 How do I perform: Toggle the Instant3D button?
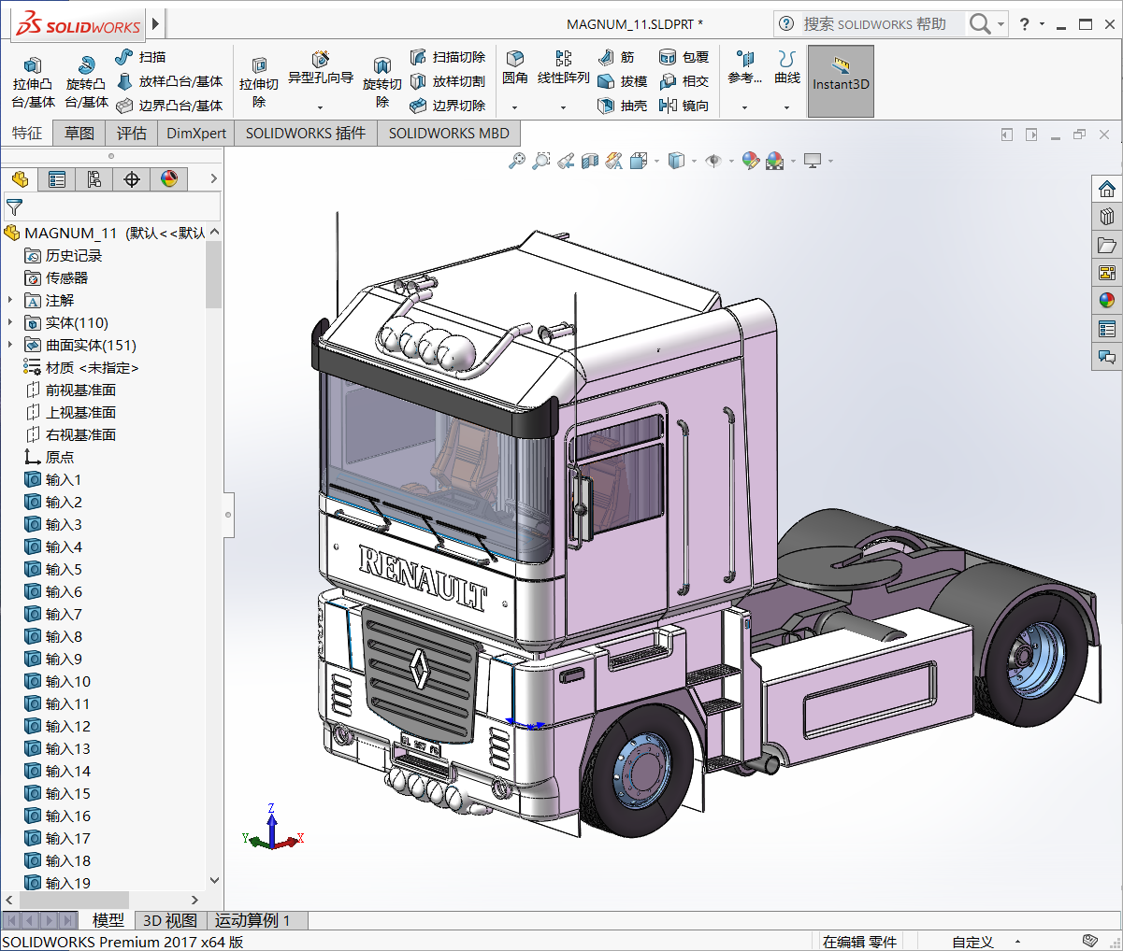click(x=841, y=81)
